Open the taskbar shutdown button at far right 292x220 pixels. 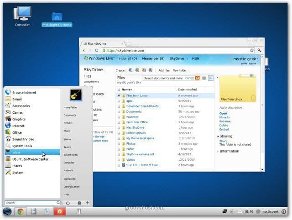(284, 212)
